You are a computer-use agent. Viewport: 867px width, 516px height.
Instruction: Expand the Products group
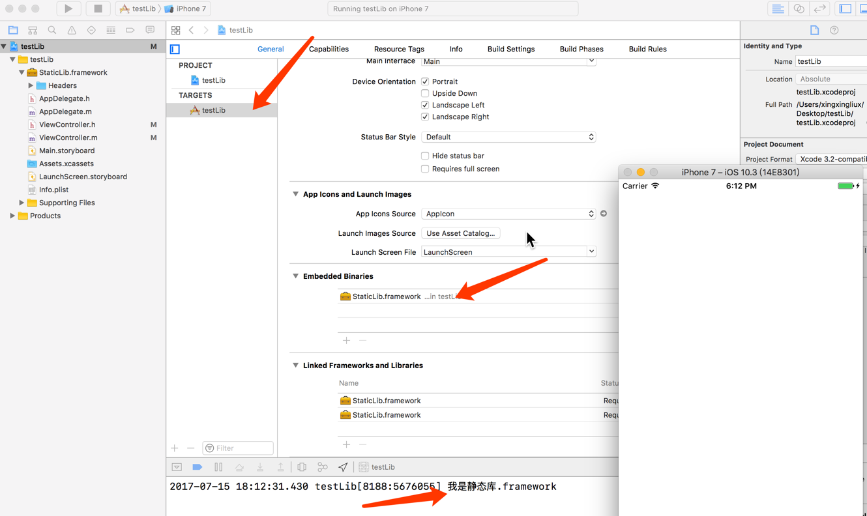click(x=12, y=216)
